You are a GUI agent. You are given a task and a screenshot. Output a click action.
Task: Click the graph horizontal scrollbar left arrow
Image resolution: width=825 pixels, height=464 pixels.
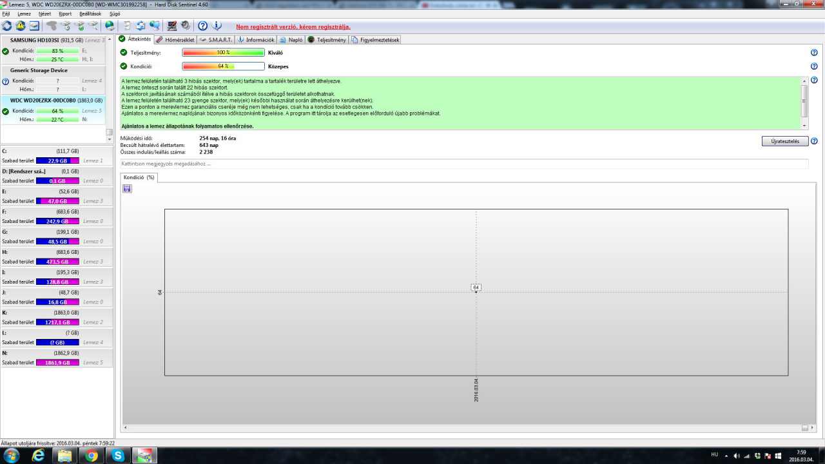(124, 428)
